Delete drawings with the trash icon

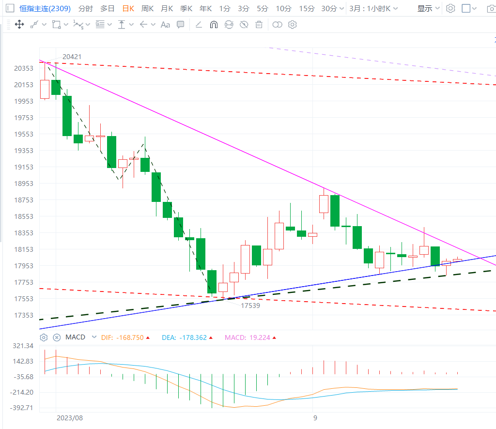259,24
